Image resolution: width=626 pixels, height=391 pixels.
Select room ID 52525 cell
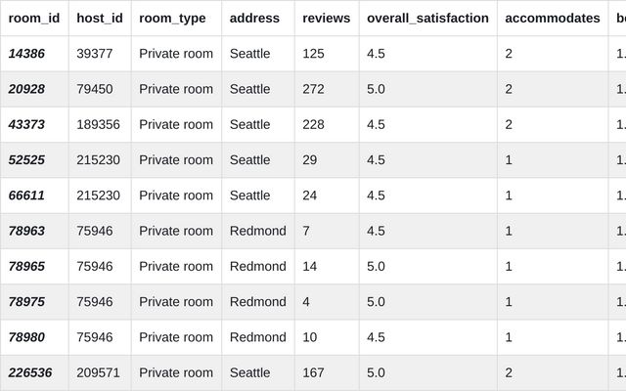[26, 160]
